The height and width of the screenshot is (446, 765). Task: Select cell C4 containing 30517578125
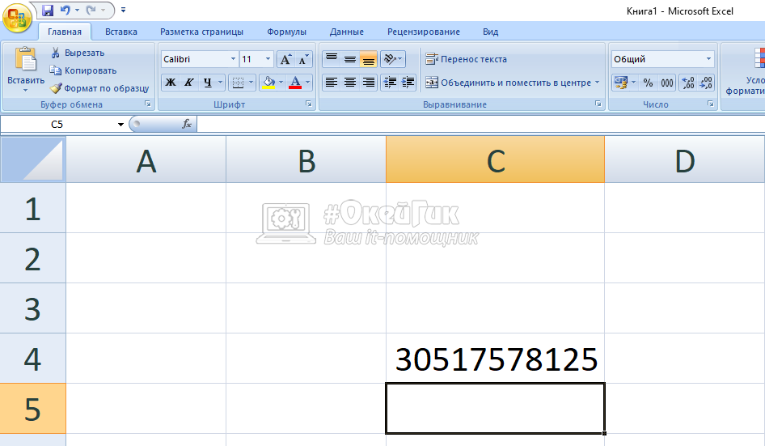click(495, 359)
